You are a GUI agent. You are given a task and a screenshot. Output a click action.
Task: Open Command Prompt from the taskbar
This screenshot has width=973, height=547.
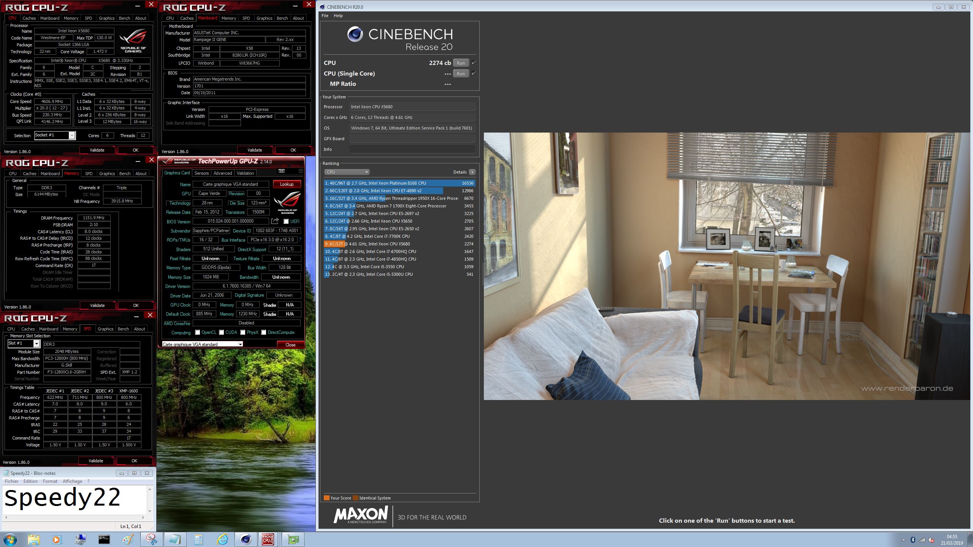point(104,539)
